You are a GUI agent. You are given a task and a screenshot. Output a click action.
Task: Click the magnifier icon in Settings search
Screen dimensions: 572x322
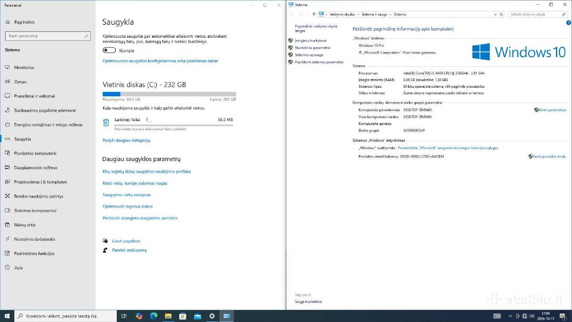pos(86,36)
